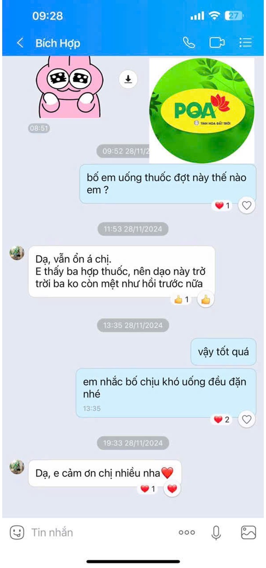Open the three-dots more options
The width and height of the screenshot is (266, 568).
click(x=187, y=532)
